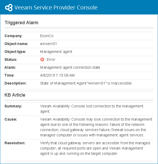The image size is (158, 164).
Task: Click the object name winserv01 value
Action: (48, 44)
